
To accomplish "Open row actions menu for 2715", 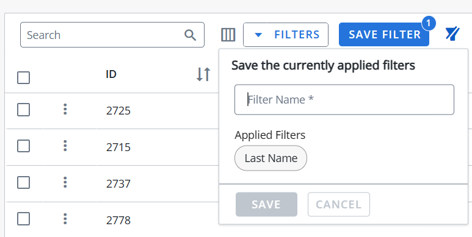I will (65, 146).
